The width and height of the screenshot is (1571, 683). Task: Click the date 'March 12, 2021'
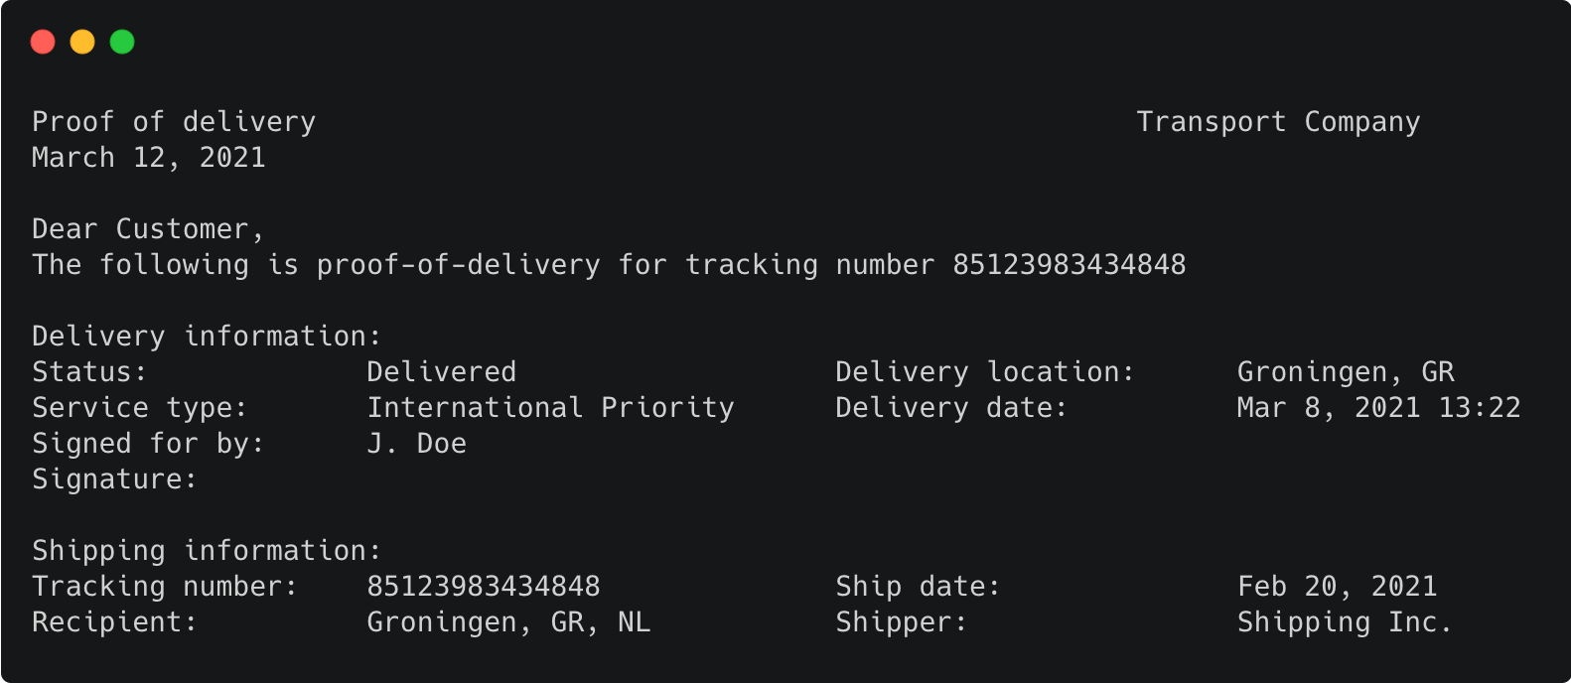[149, 158]
